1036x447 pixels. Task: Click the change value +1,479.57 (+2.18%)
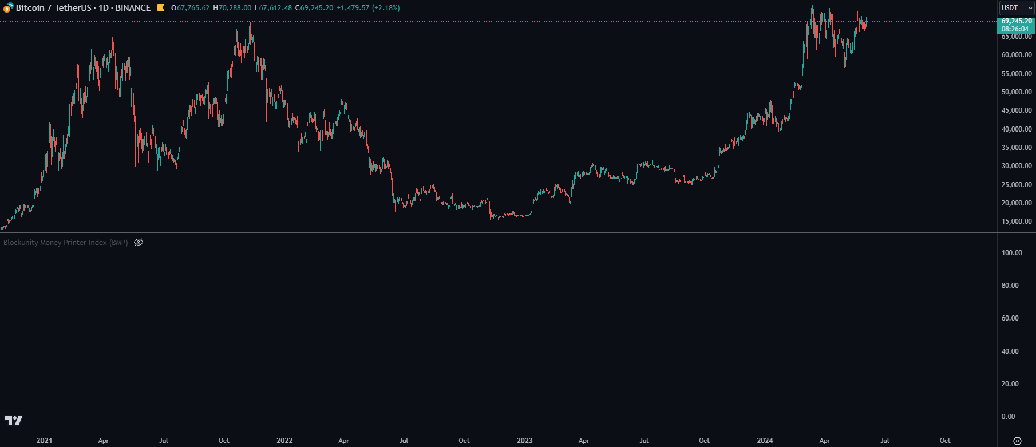[368, 8]
